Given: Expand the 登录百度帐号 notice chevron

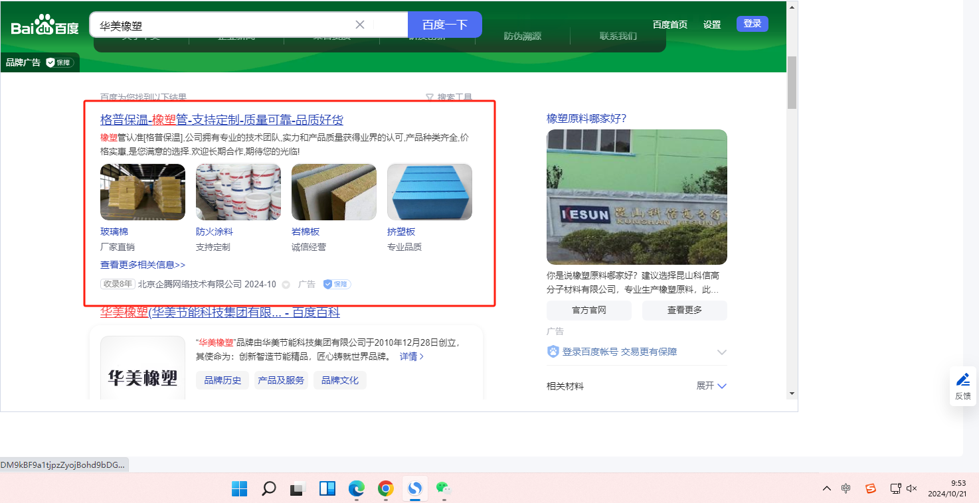Looking at the screenshot, I should (722, 352).
